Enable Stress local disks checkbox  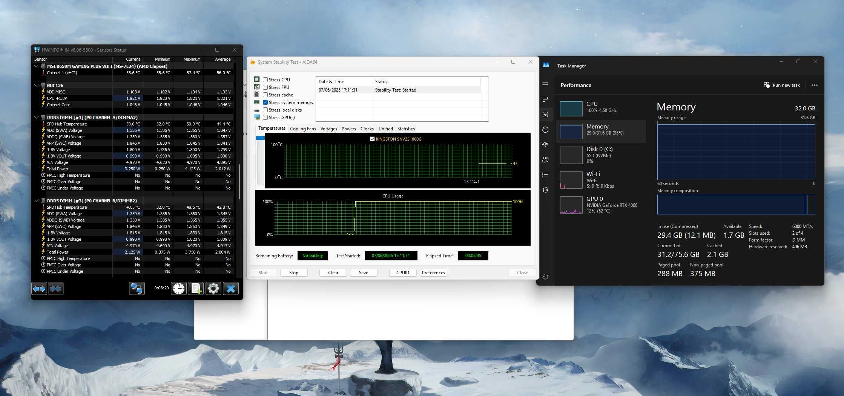(x=265, y=110)
